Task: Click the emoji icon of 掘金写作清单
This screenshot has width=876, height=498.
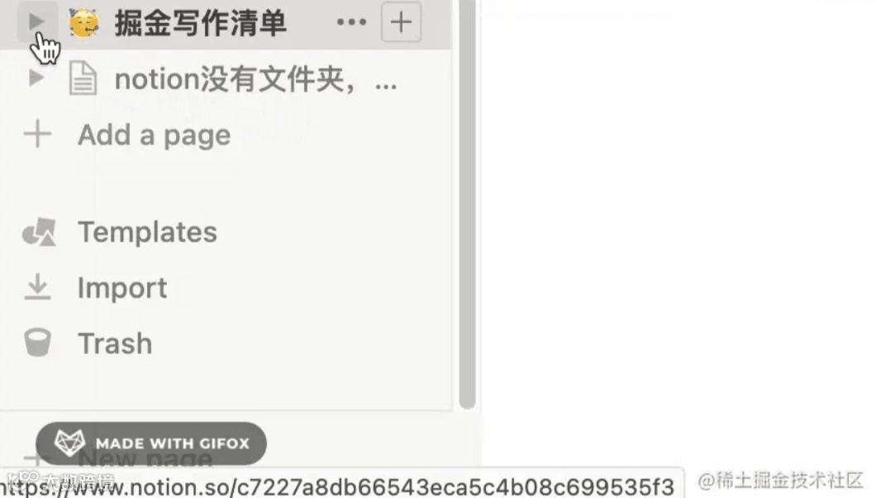Action: coord(83,23)
